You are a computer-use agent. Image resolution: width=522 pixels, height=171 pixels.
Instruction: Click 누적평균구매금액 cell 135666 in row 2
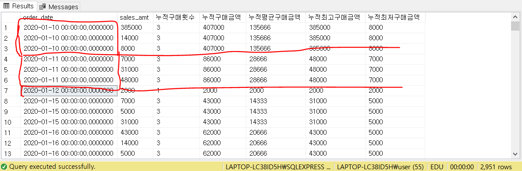coord(276,38)
